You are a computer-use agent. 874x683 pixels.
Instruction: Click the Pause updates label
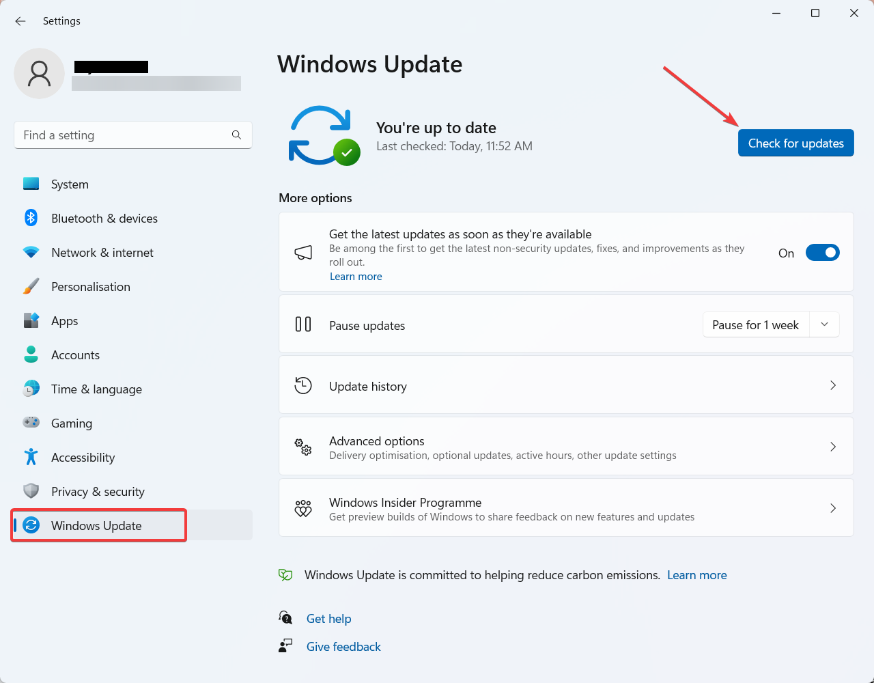[x=367, y=326]
